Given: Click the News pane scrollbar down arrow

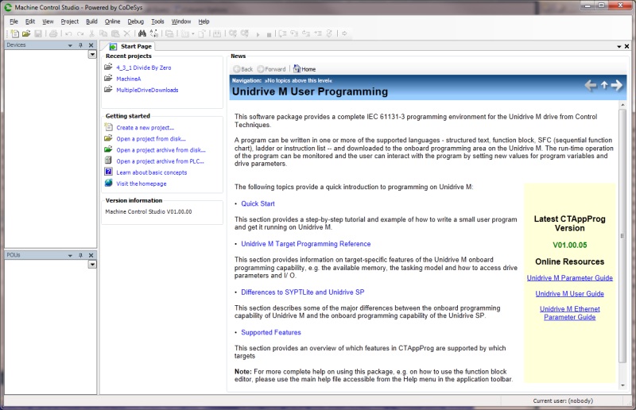Looking at the screenshot, I should pos(622,385).
